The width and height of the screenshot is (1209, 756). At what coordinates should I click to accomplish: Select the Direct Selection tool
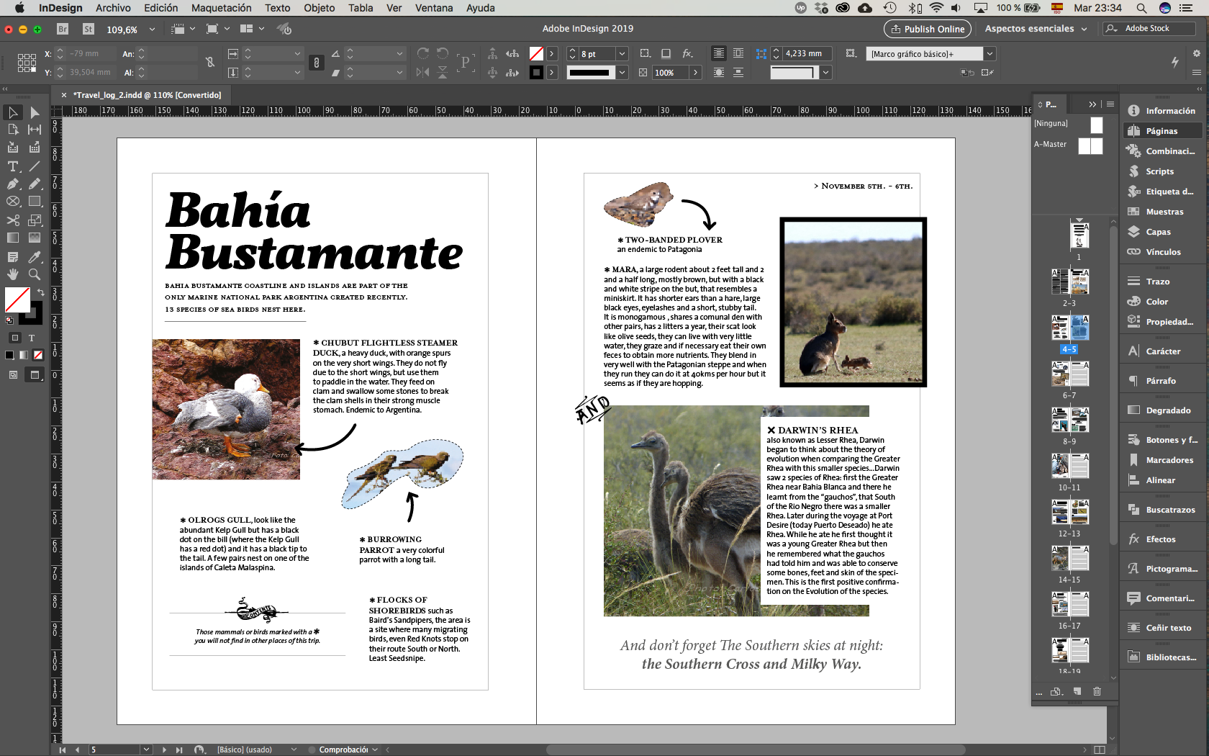point(35,112)
